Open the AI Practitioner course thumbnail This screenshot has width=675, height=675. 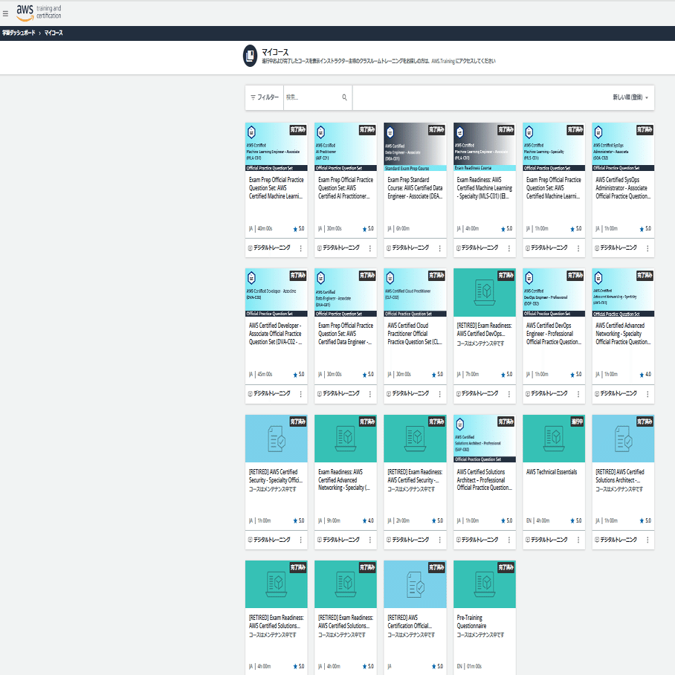[346, 146]
